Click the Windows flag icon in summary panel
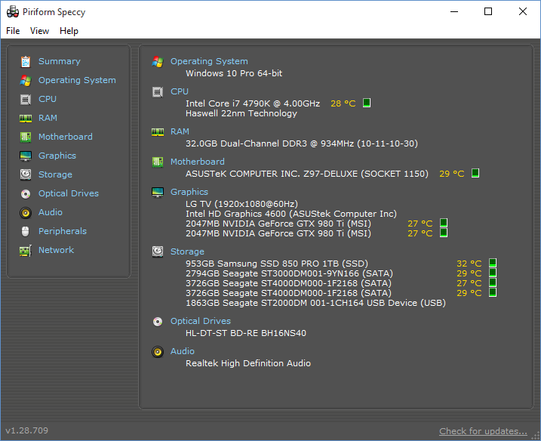 coord(158,62)
